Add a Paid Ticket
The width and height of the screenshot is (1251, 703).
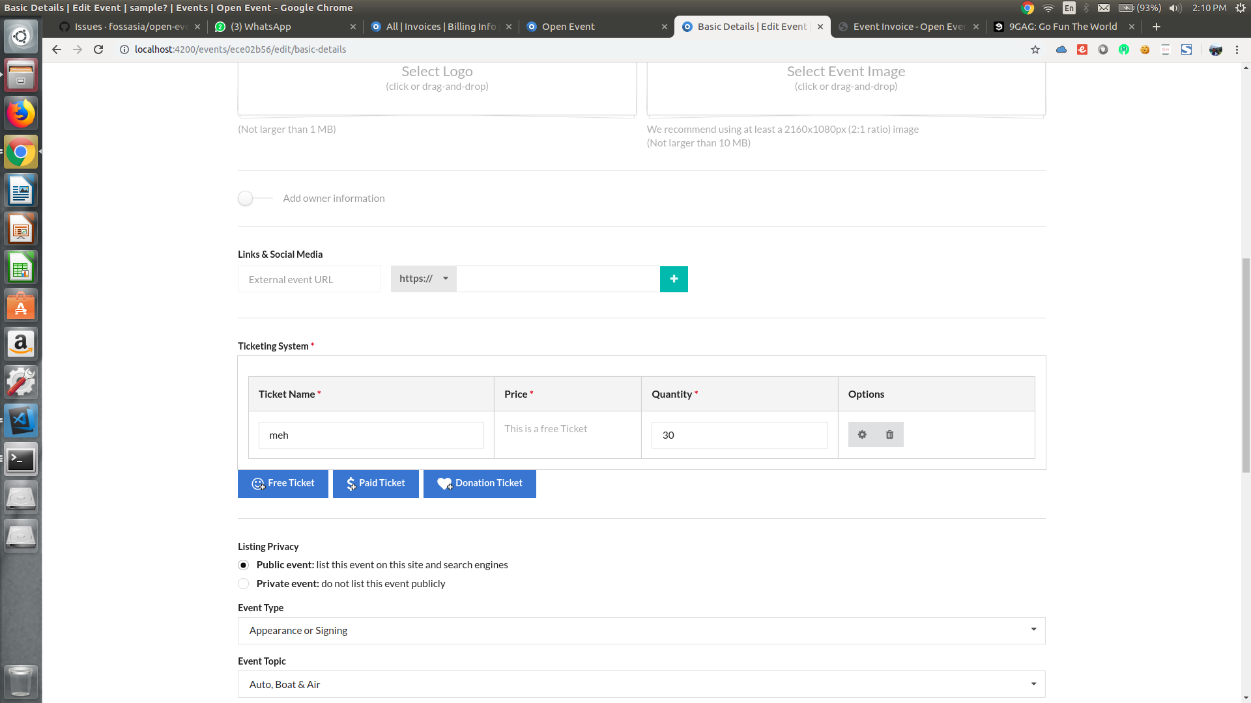click(376, 484)
